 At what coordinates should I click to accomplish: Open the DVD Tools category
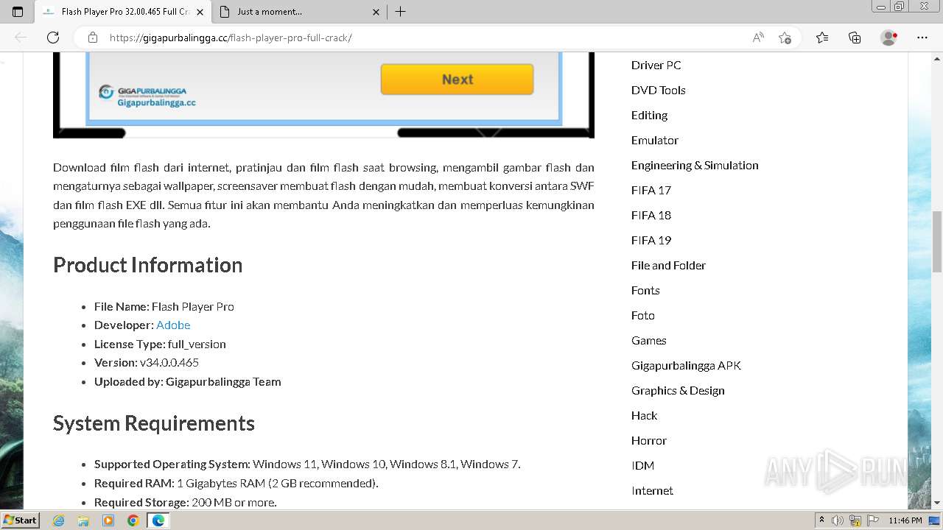coord(658,90)
